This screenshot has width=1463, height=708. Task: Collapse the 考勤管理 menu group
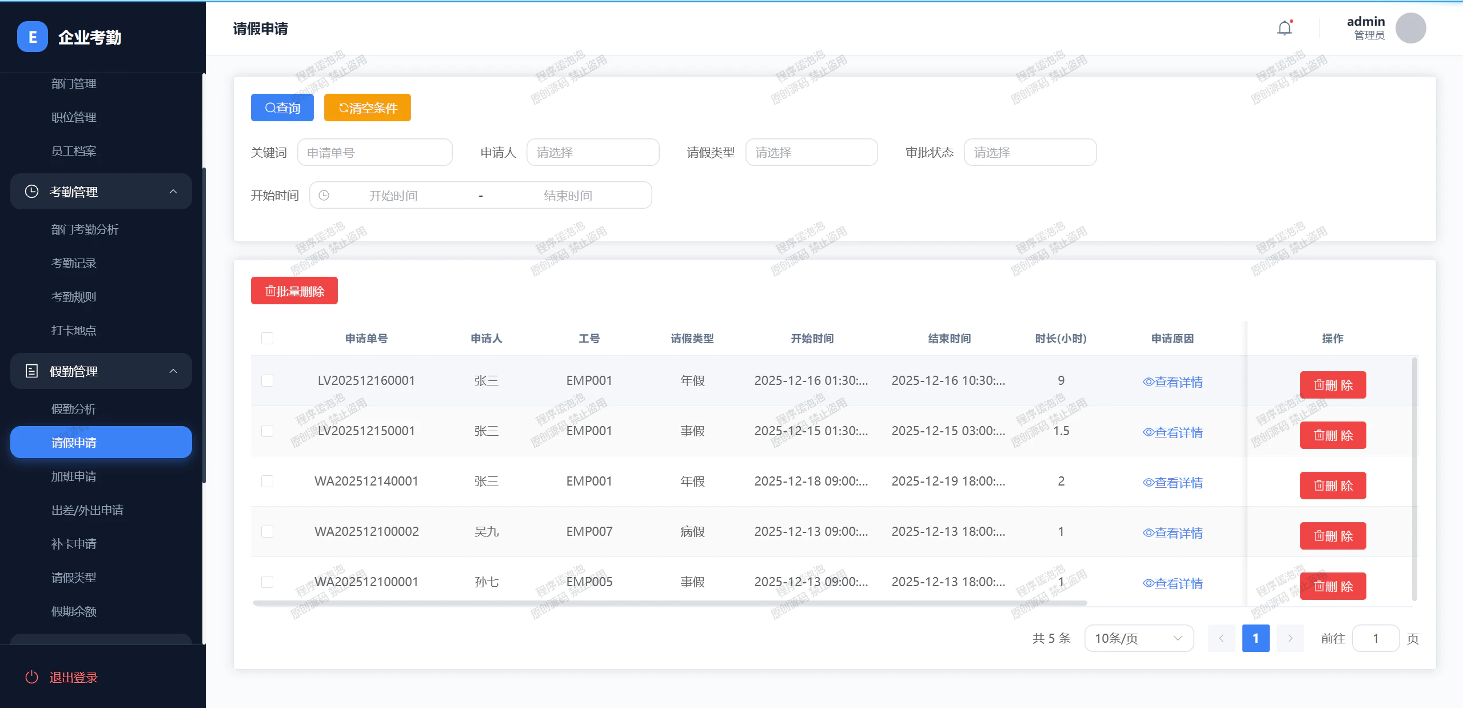pos(101,192)
